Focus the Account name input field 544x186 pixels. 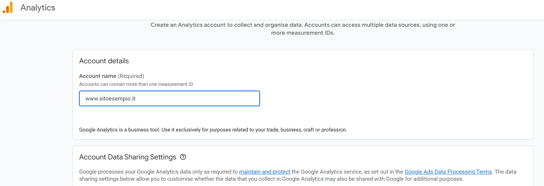click(169, 98)
